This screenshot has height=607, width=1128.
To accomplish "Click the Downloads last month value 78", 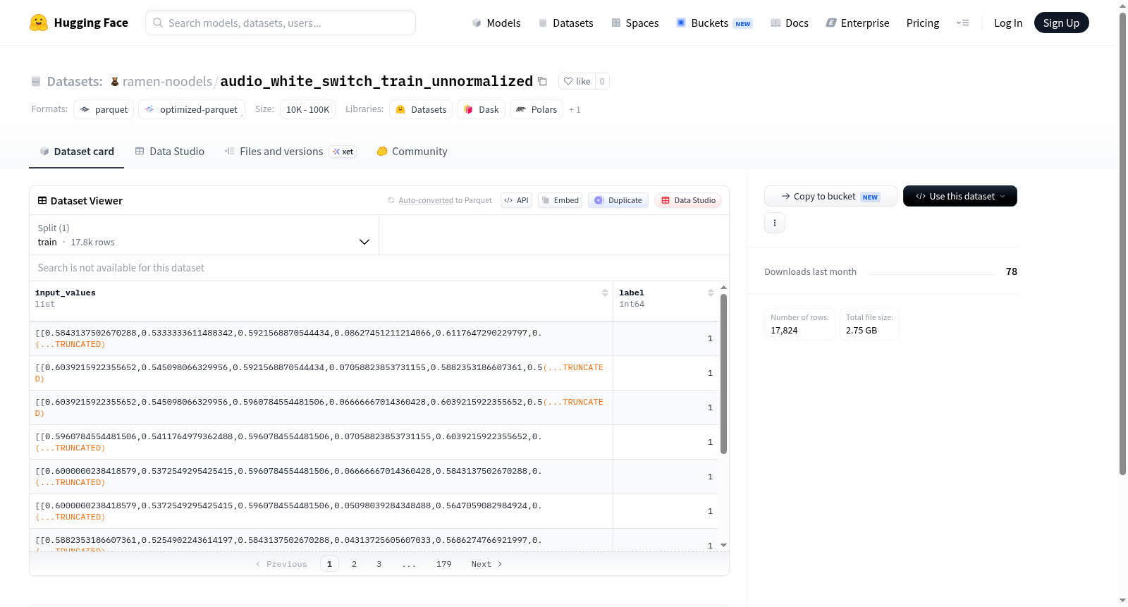I will coord(1011,271).
